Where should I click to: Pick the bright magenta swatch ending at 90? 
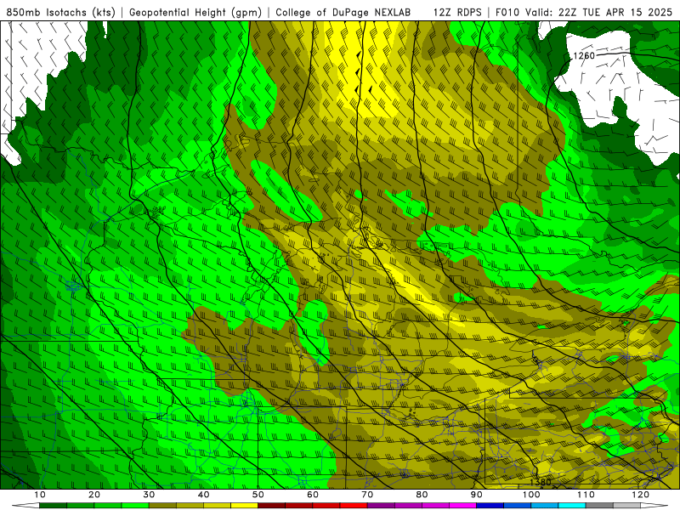(462, 505)
